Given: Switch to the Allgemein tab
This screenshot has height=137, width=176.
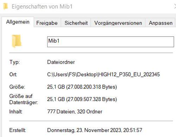Looking at the screenshot, I should (18, 22).
